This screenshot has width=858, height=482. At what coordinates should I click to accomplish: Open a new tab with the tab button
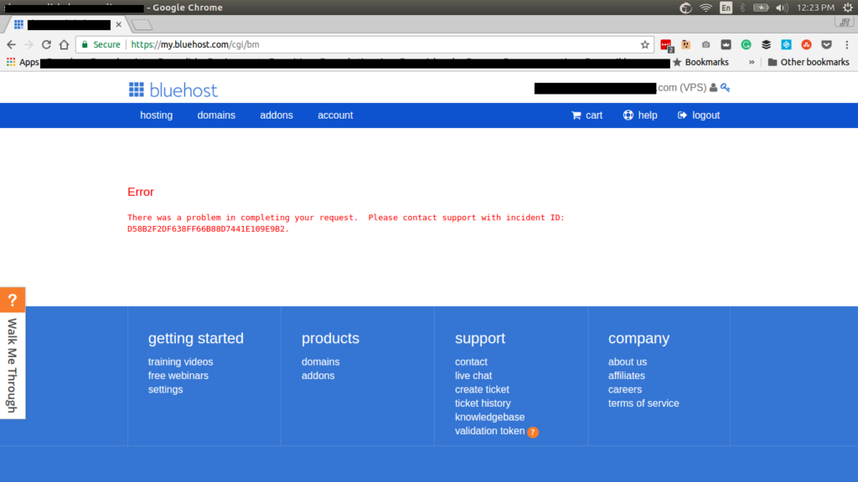[x=142, y=24]
